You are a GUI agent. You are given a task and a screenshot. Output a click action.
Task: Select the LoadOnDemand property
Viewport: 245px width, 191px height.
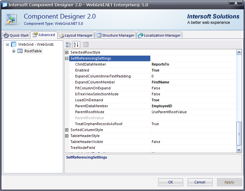[x=110, y=100]
